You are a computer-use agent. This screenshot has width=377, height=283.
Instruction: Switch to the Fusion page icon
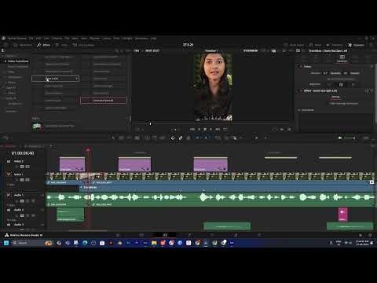coord(189,235)
